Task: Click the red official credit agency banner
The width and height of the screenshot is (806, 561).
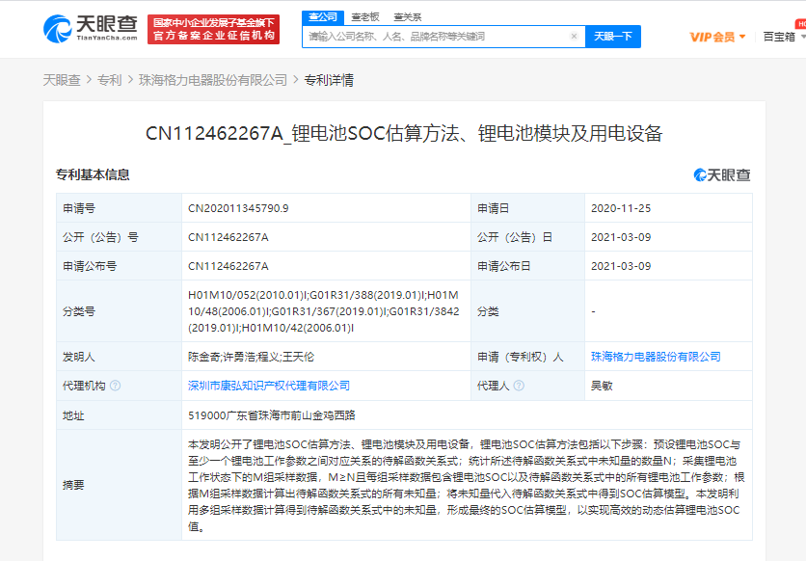Action: (x=214, y=29)
